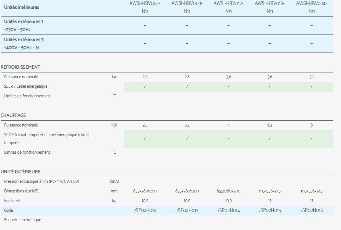
Task: Click the Etiquette énergétique row label
Action: pos(22,220)
